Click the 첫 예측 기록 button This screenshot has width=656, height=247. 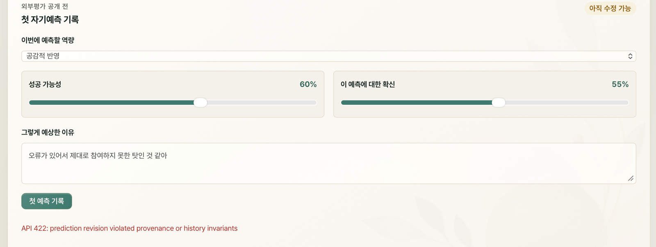click(47, 201)
